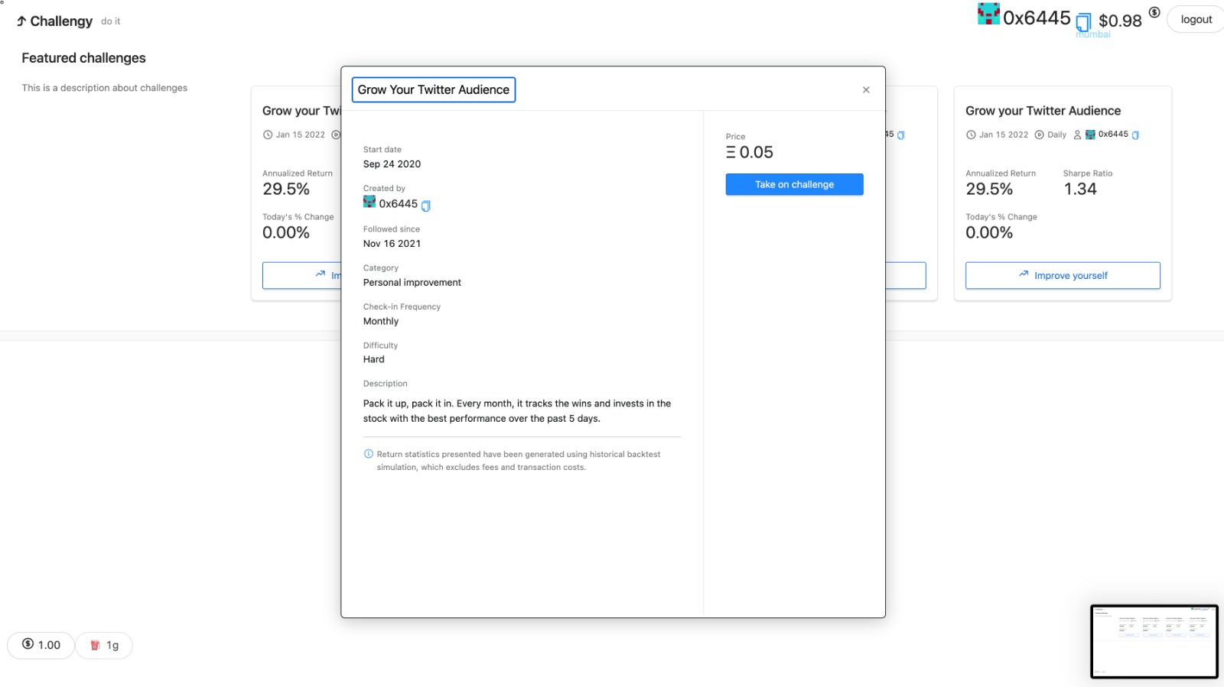Click the header dollar coin icon
The height and width of the screenshot is (687, 1224).
tap(1154, 12)
